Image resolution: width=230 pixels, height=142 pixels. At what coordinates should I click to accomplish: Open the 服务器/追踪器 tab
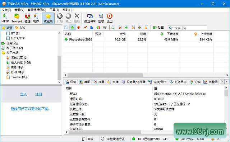[133, 82]
